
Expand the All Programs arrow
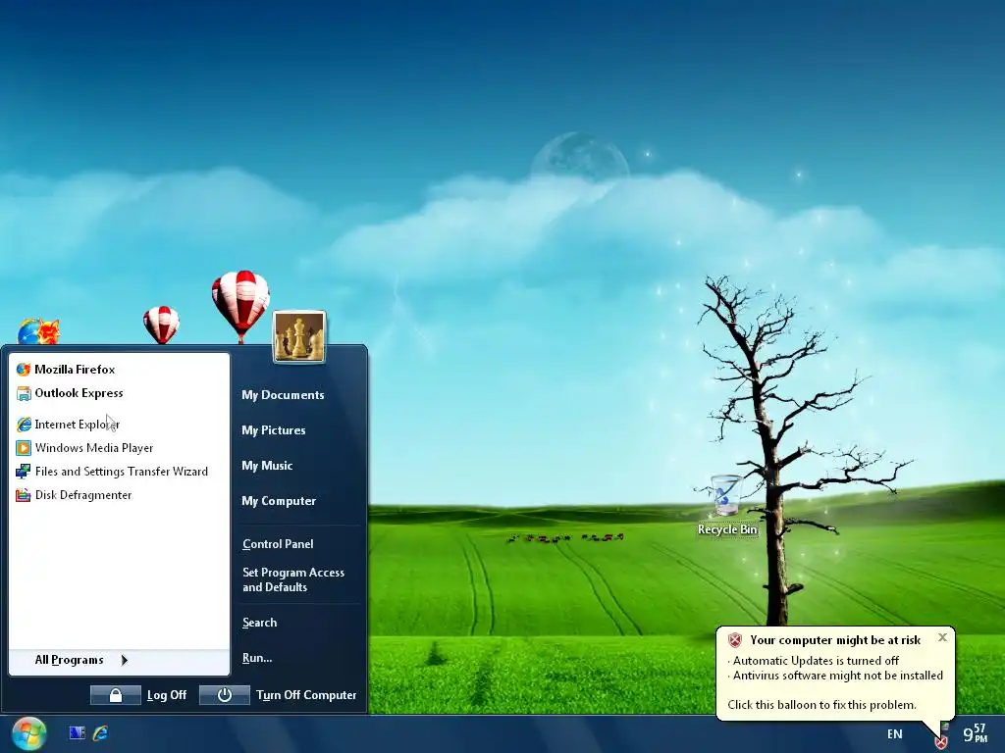point(125,660)
